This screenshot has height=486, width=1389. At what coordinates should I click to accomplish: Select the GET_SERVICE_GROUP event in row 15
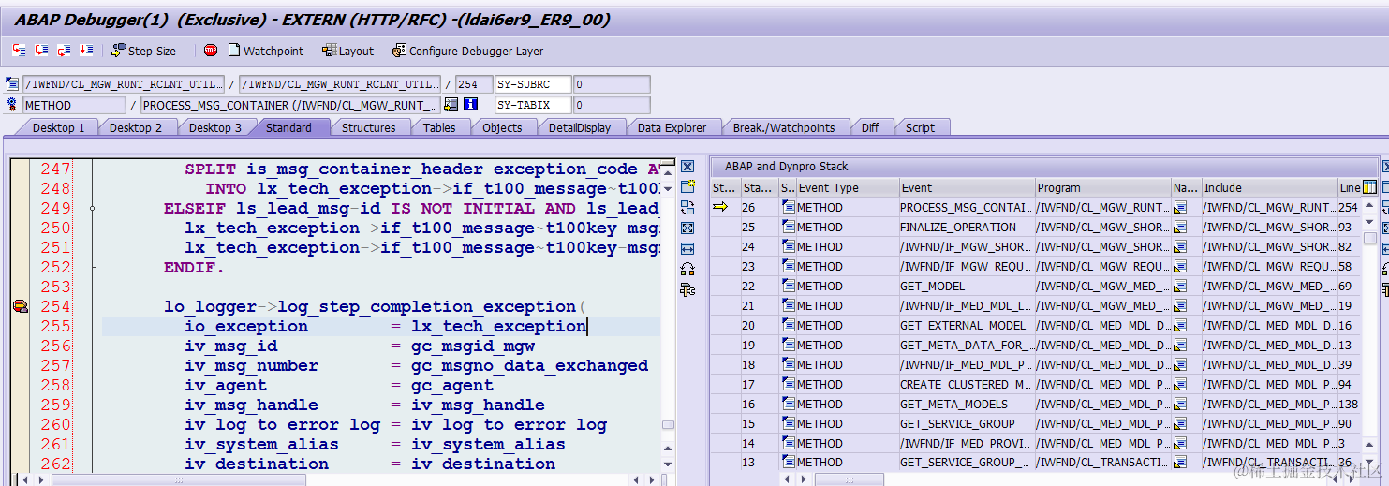coord(966,424)
